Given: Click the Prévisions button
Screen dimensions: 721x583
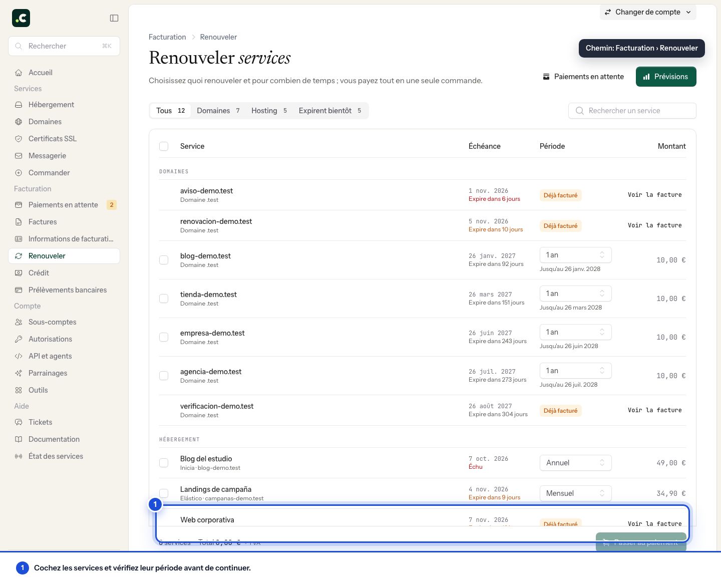Looking at the screenshot, I should tap(666, 77).
